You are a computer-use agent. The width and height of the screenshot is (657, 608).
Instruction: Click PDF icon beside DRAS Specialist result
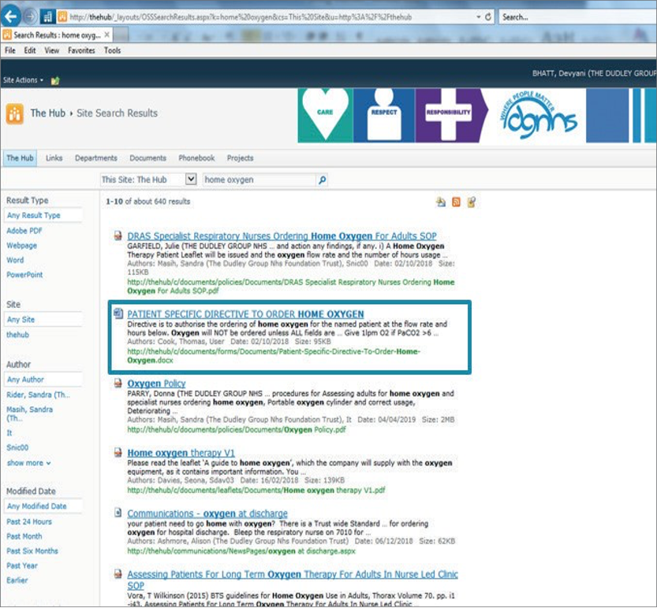click(118, 236)
